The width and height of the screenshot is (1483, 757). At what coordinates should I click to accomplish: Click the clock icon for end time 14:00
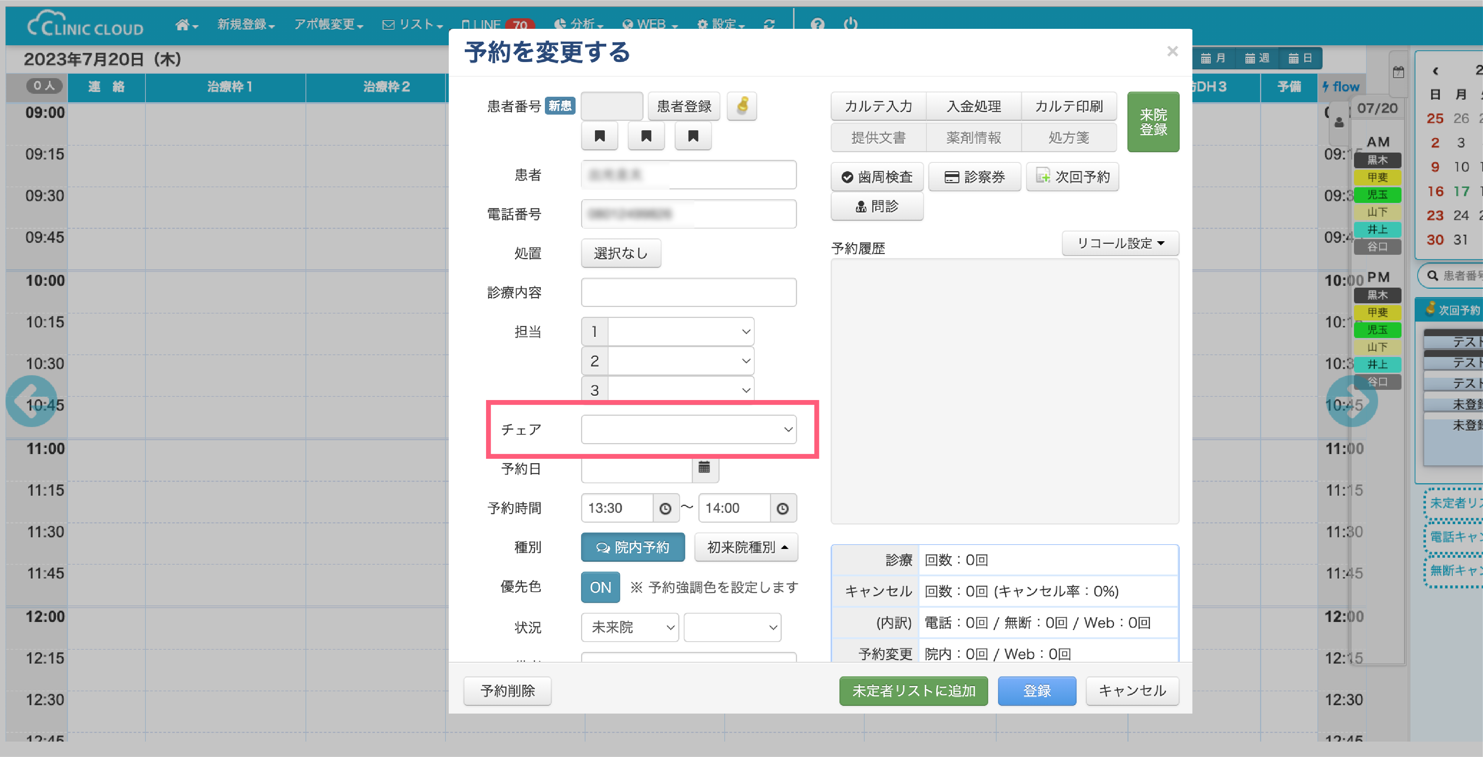point(782,508)
